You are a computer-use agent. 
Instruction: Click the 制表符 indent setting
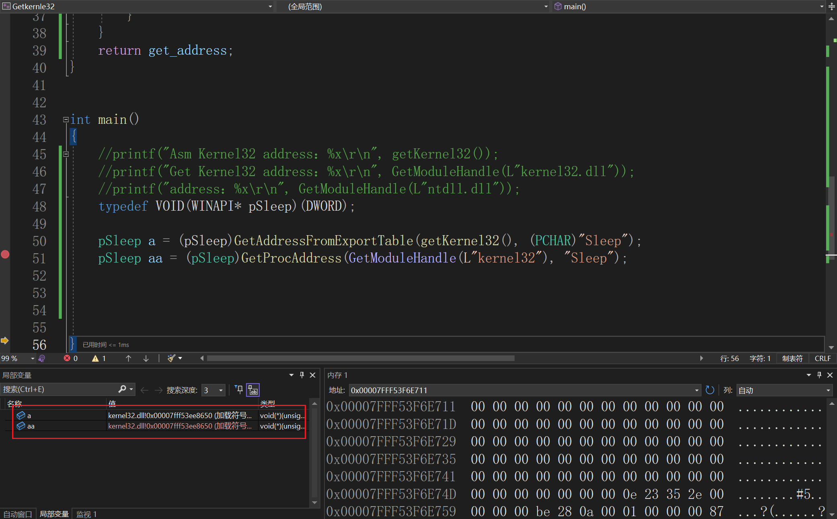tap(792, 359)
